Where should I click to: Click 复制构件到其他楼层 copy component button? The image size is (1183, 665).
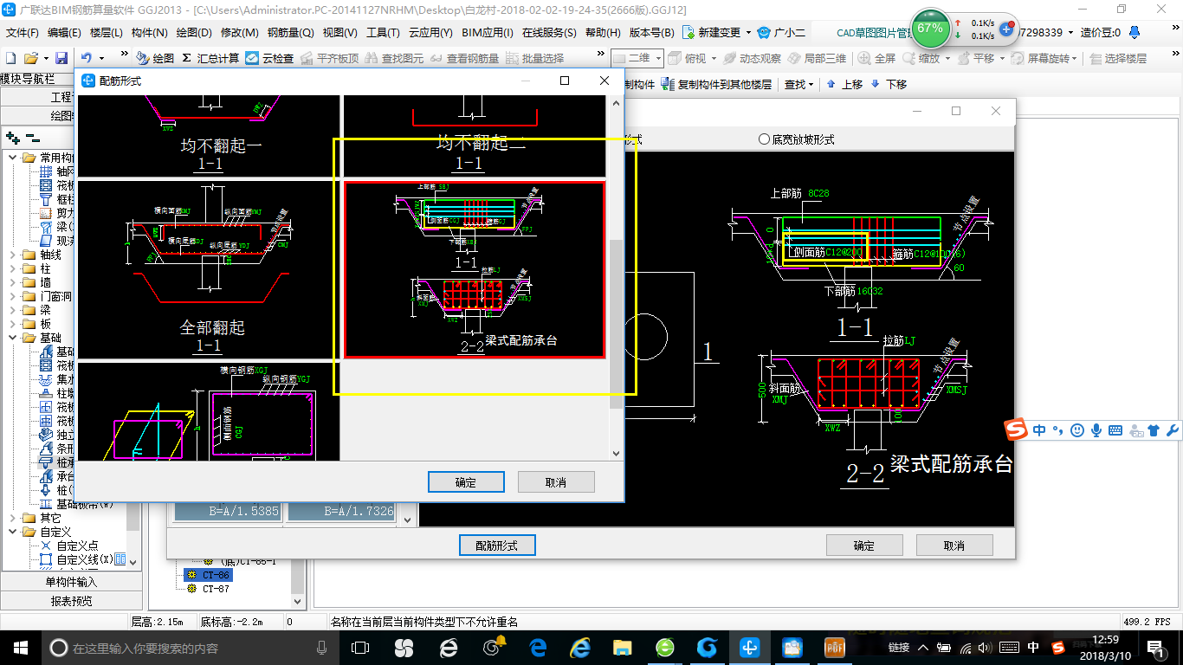pos(716,84)
